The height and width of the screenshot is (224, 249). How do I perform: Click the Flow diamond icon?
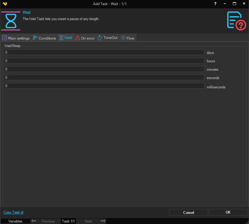pyautogui.click(x=123, y=38)
